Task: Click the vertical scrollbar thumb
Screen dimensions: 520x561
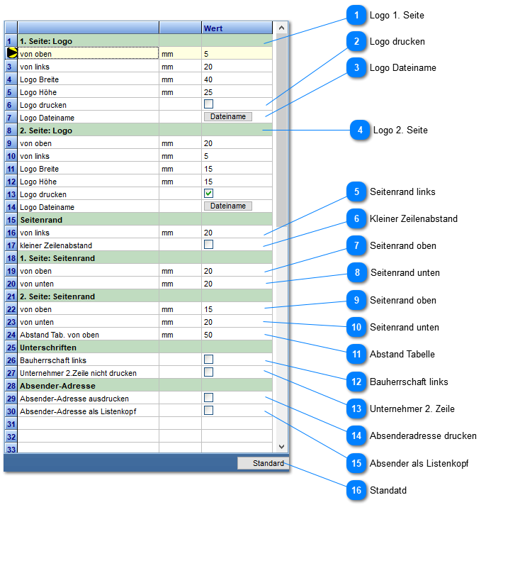Action: (x=282, y=130)
